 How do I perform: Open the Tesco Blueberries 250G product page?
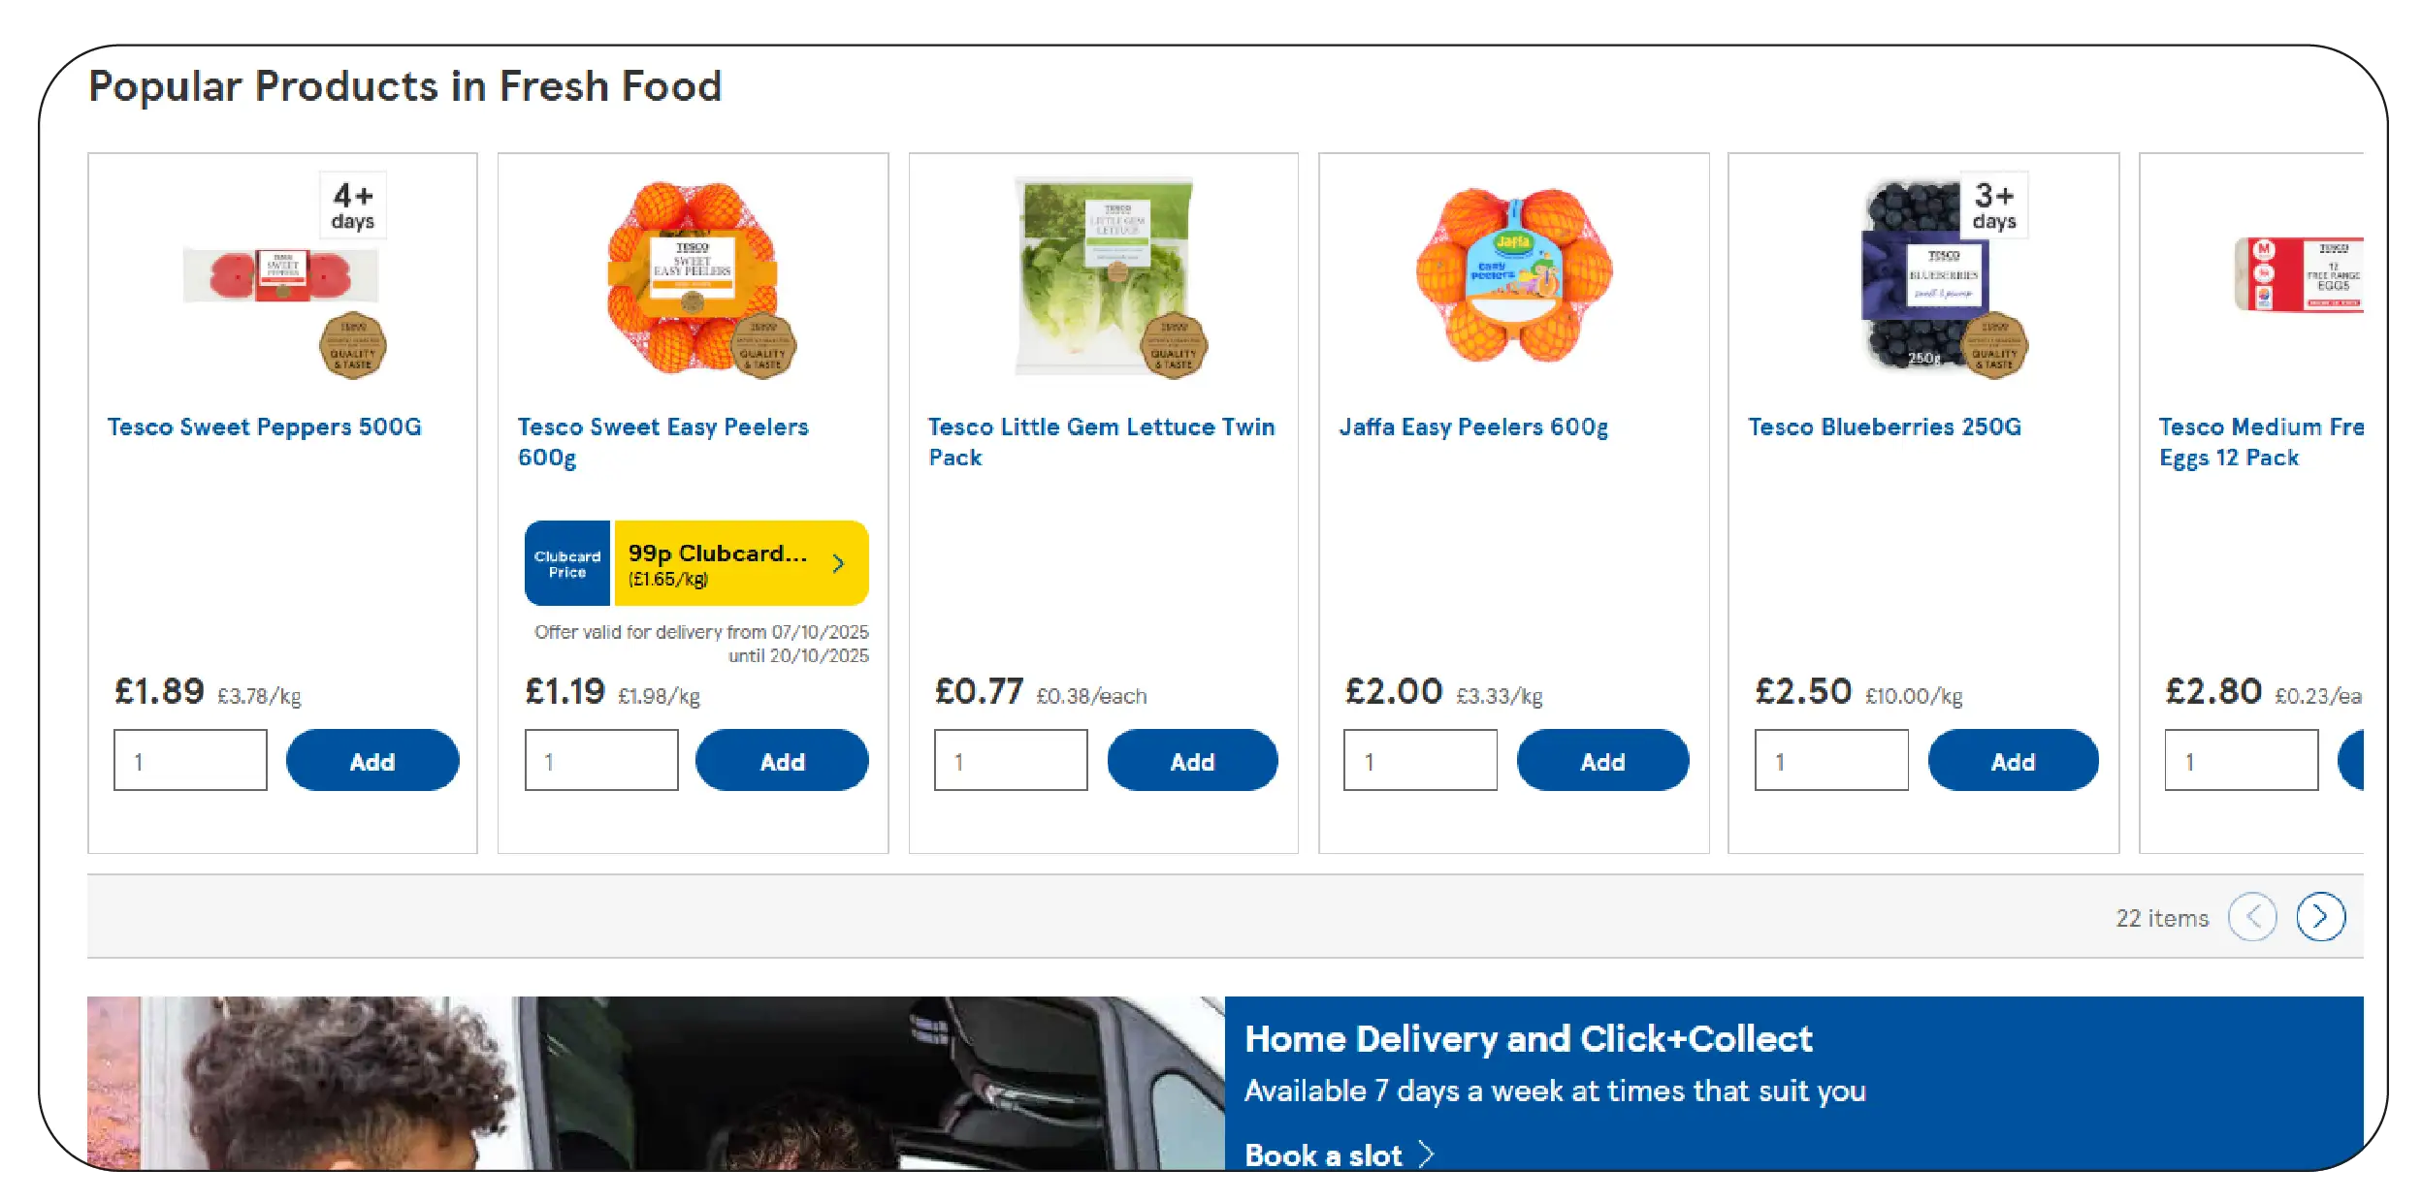[x=1885, y=427]
